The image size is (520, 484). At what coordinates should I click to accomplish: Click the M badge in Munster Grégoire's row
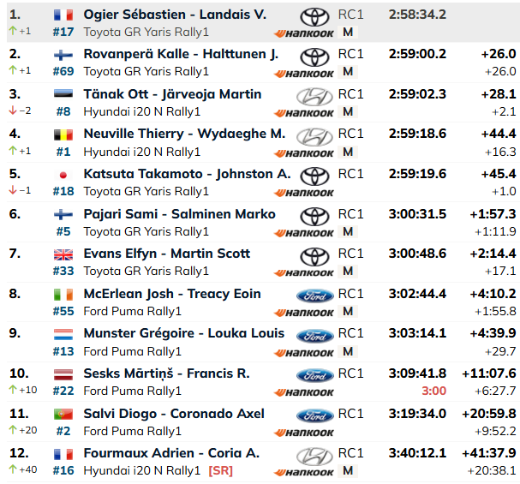(x=348, y=351)
